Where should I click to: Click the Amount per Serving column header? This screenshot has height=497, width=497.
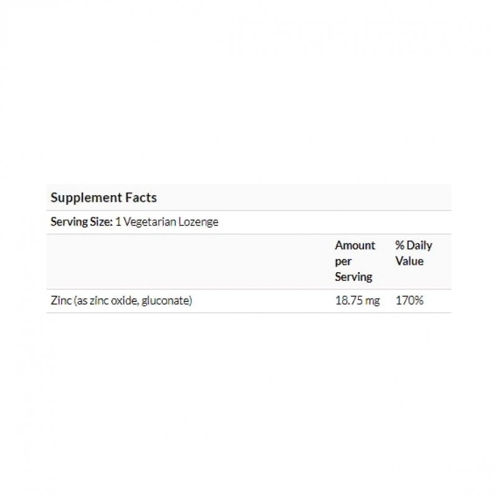[x=355, y=261]
